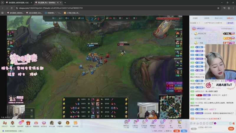Open the browser profile icon

[x=229, y=8]
